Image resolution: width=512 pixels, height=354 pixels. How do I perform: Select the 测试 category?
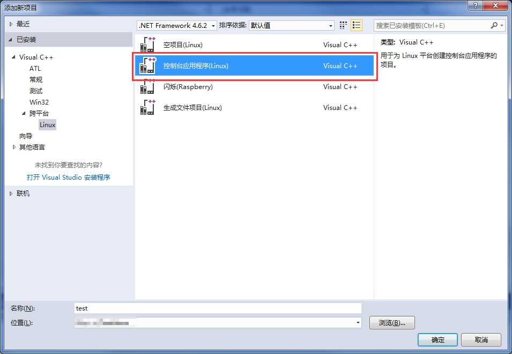point(36,91)
